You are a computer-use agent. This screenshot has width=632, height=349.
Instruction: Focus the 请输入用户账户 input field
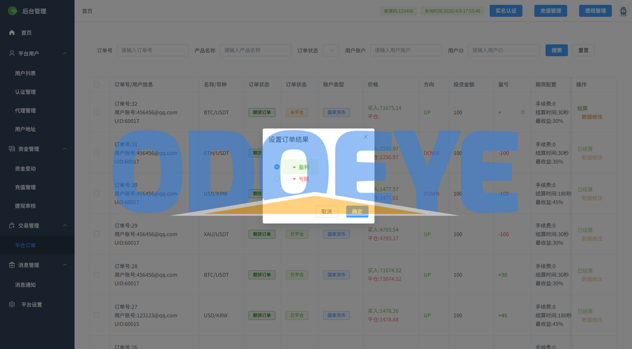(406, 50)
